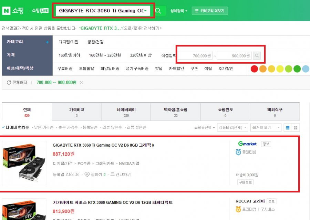Open GIGABYTE RTX 3060 Ti product thumbnail

pos(24,163)
